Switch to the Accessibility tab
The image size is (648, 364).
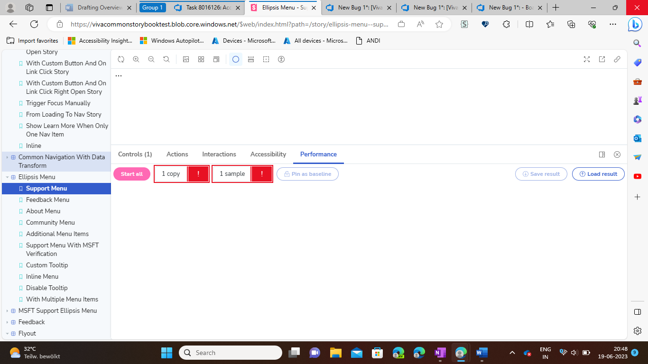268,154
